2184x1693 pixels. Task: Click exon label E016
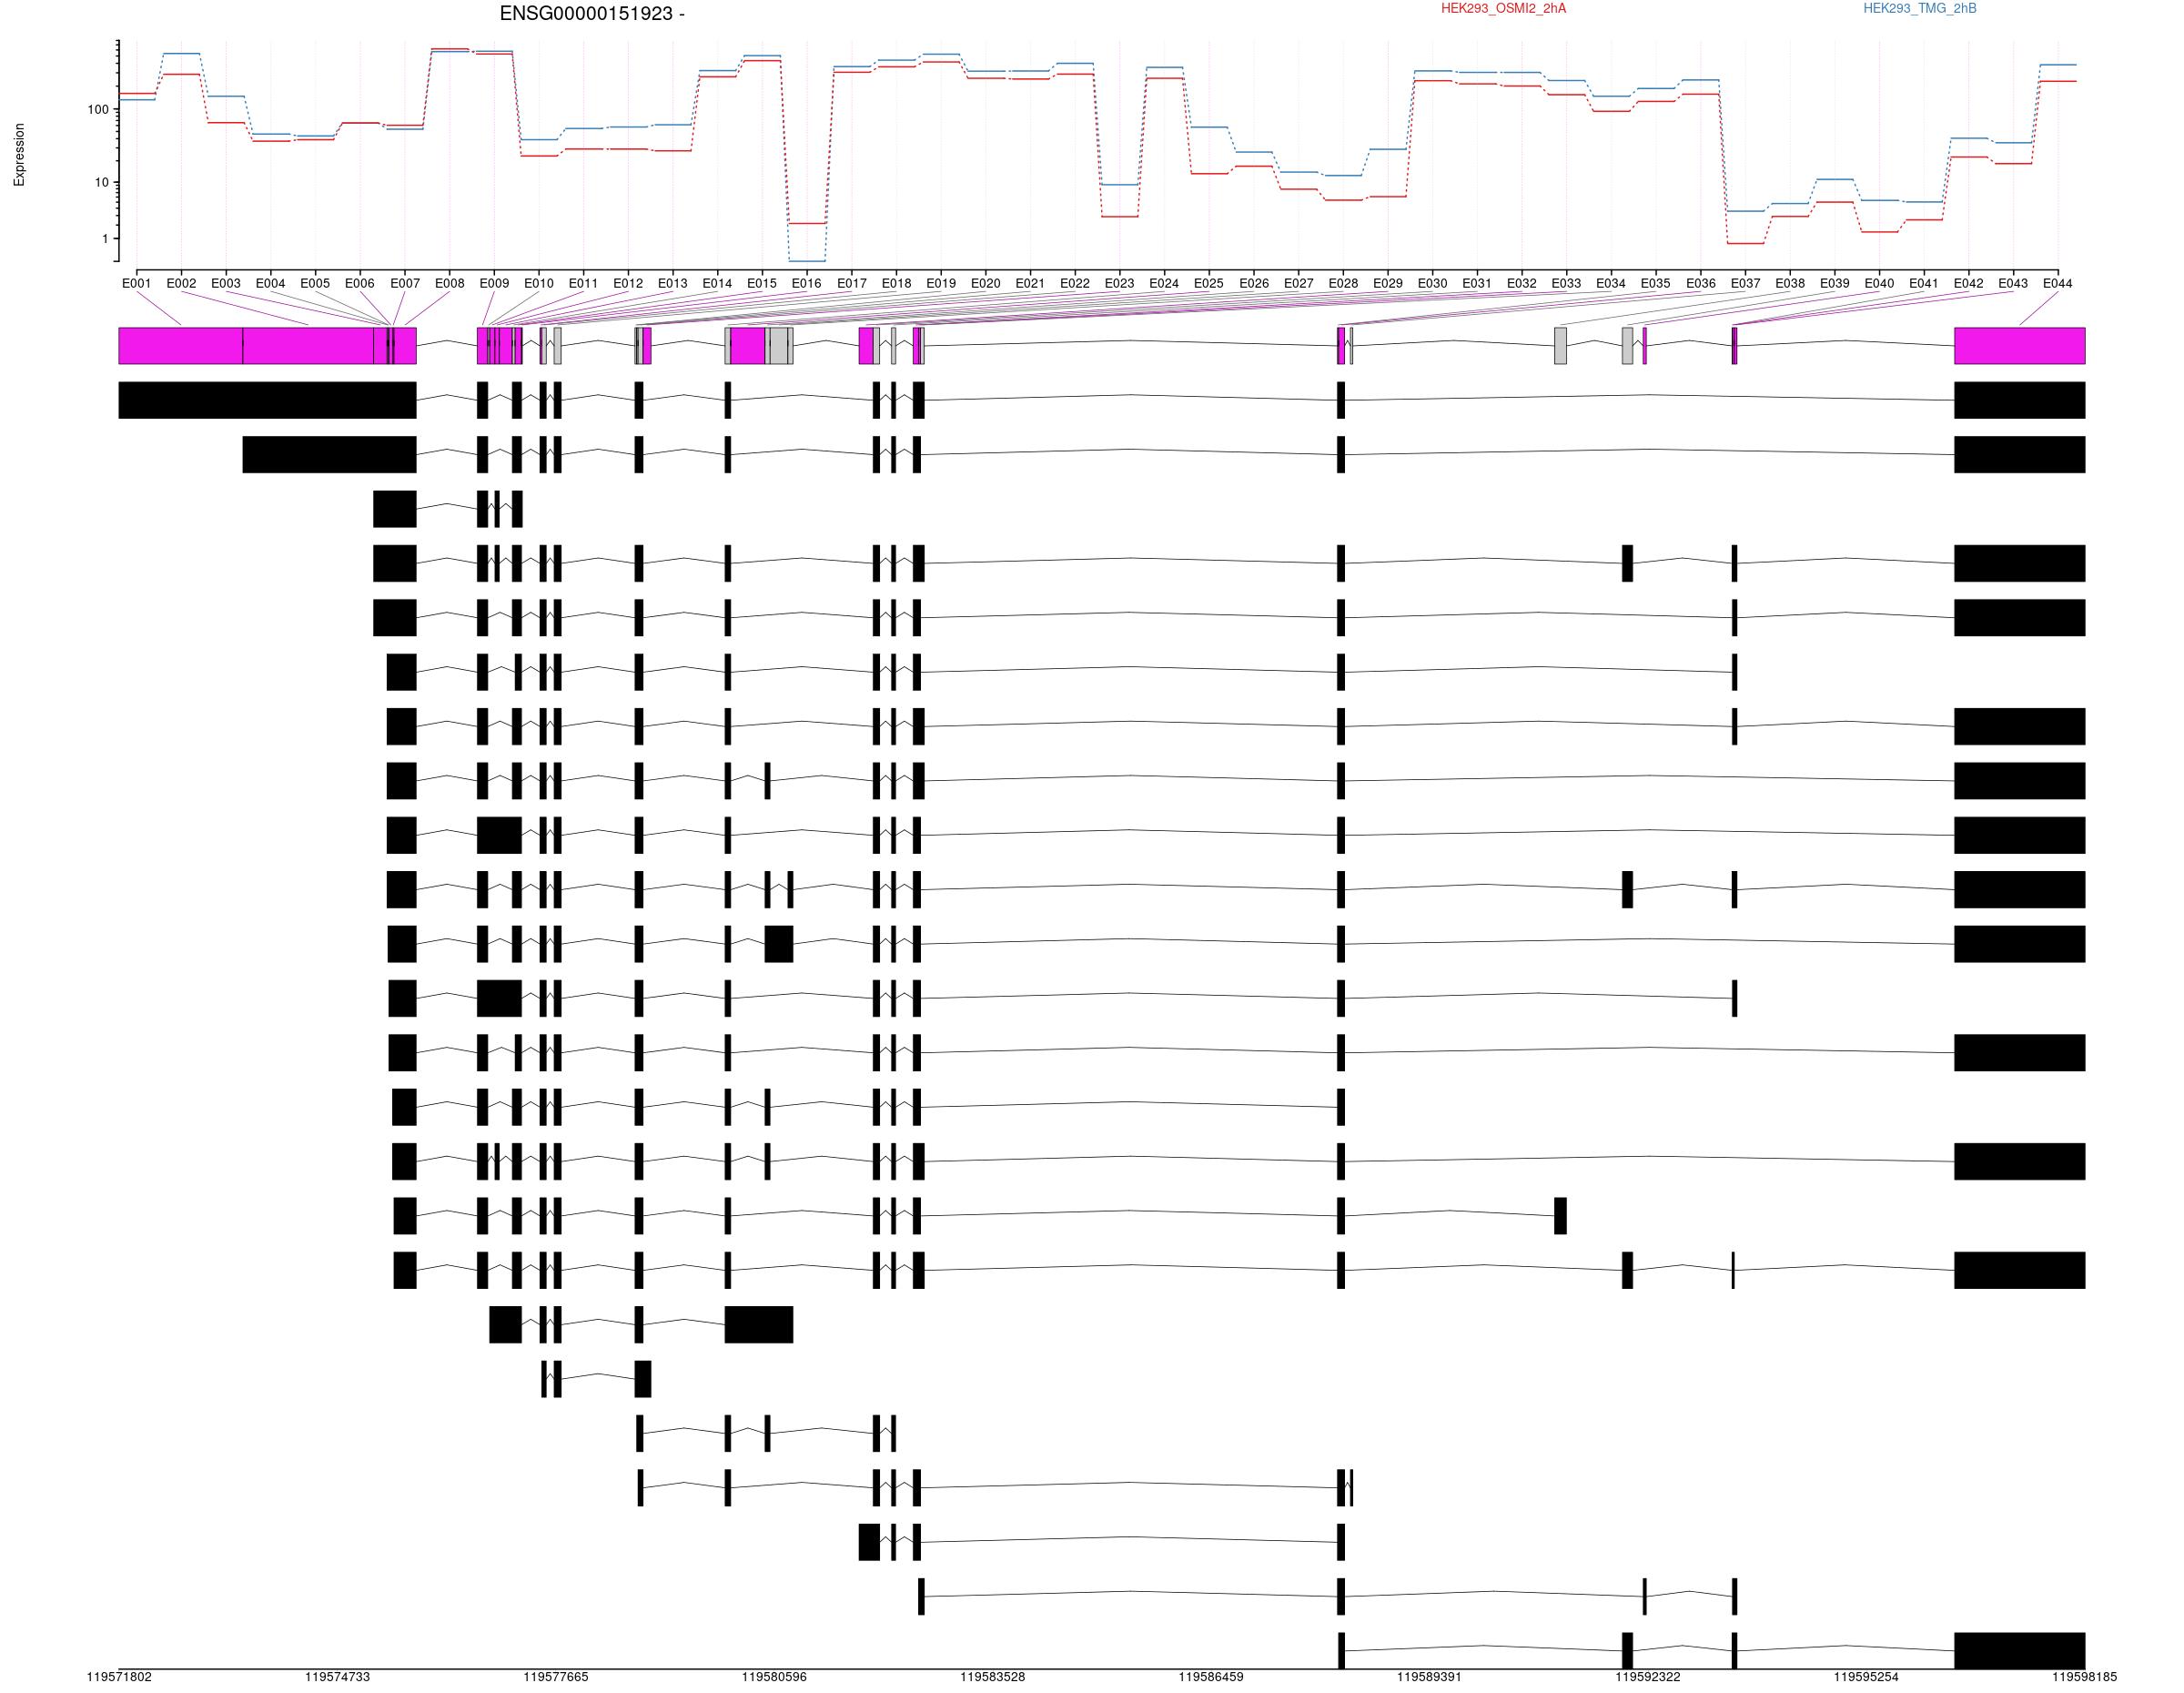click(x=807, y=283)
